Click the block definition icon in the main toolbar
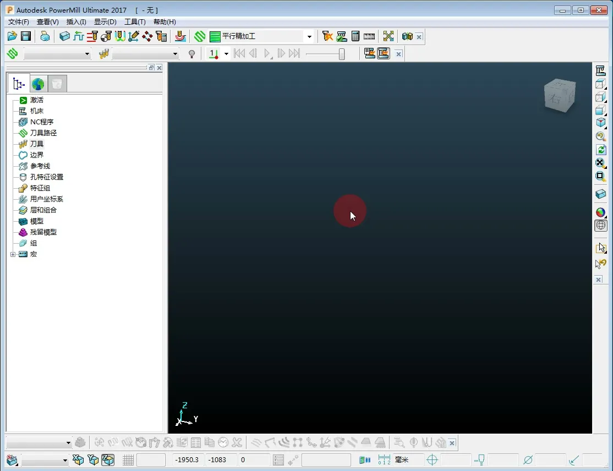613x471 pixels. (65, 36)
